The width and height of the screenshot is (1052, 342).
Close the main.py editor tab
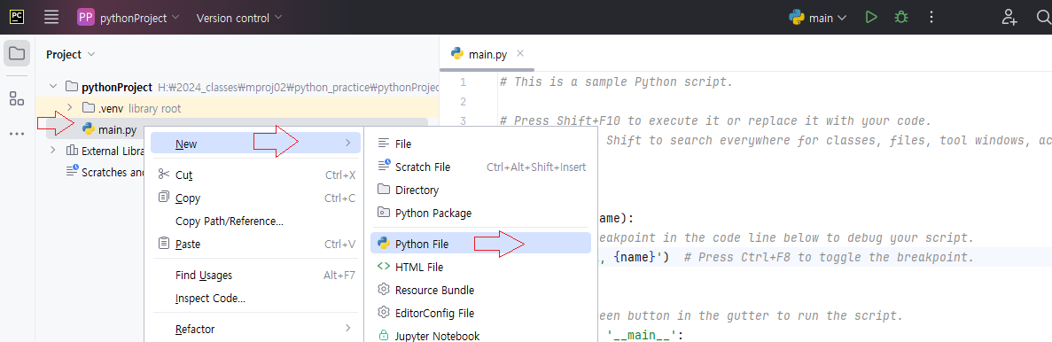point(520,54)
